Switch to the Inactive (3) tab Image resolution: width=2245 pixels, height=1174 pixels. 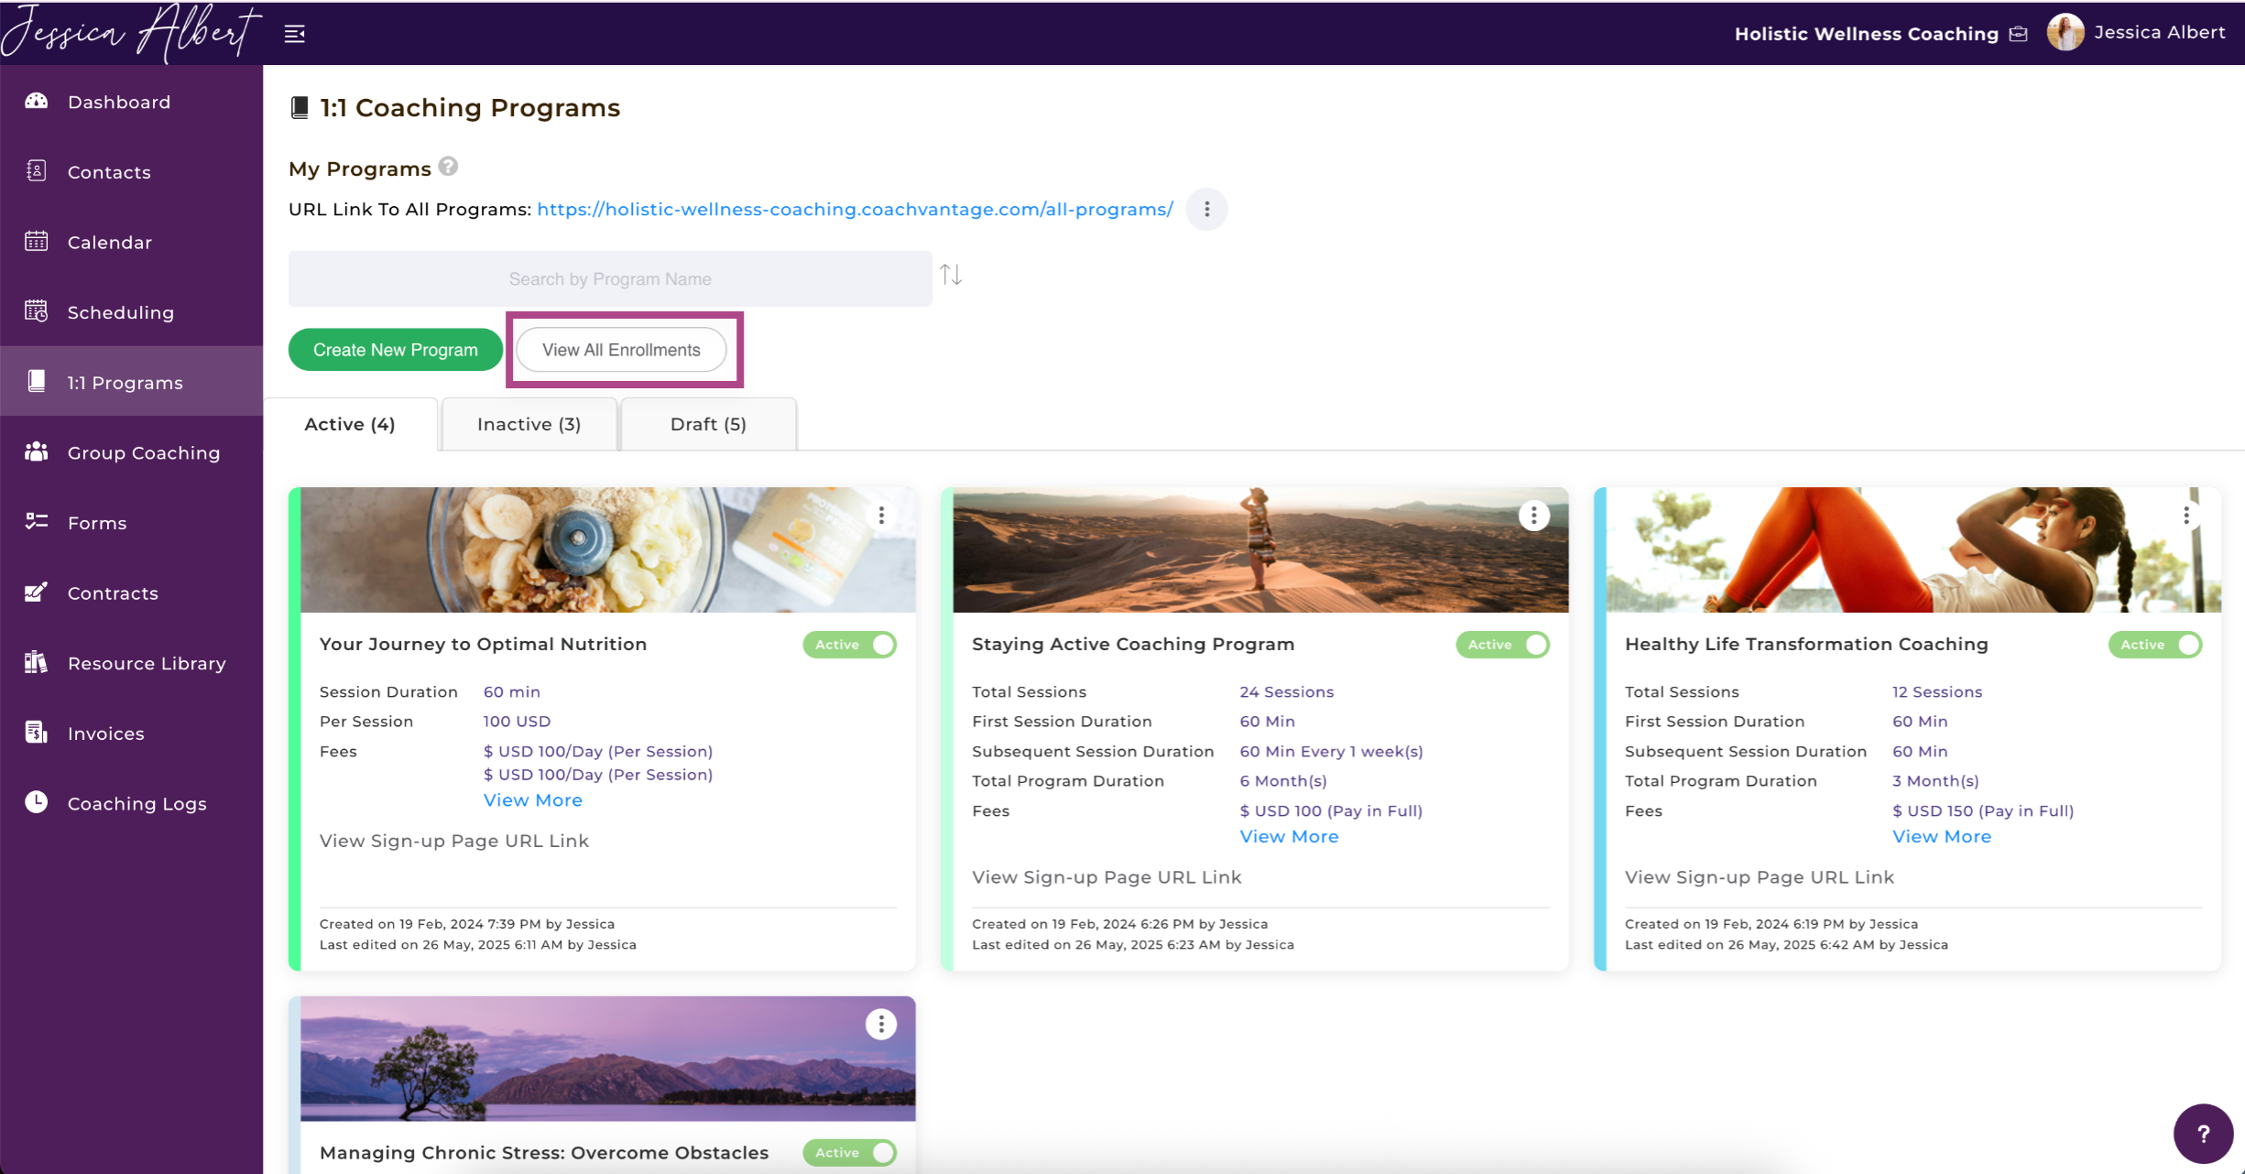(x=529, y=424)
